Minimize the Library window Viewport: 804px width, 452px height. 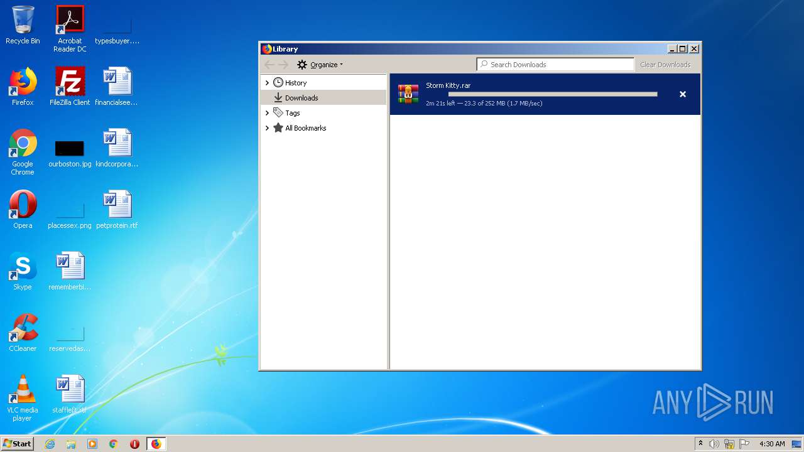pos(672,49)
